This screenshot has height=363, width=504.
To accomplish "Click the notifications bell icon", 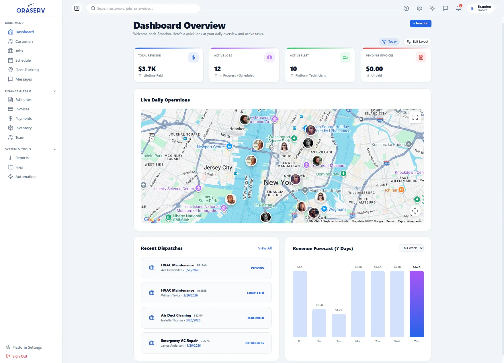I will (458, 8).
